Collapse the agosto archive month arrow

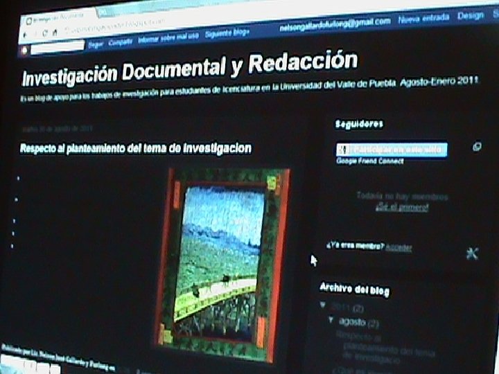[x=331, y=319]
